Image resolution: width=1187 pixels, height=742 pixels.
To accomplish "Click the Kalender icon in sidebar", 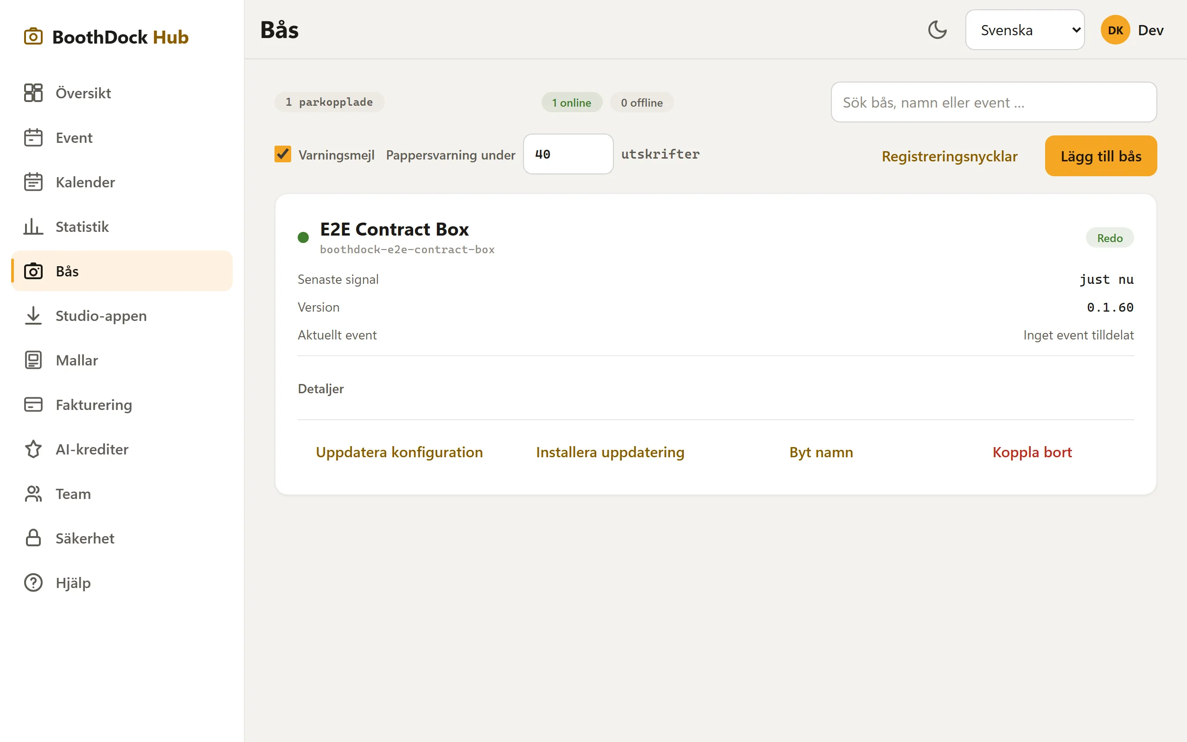I will [33, 182].
